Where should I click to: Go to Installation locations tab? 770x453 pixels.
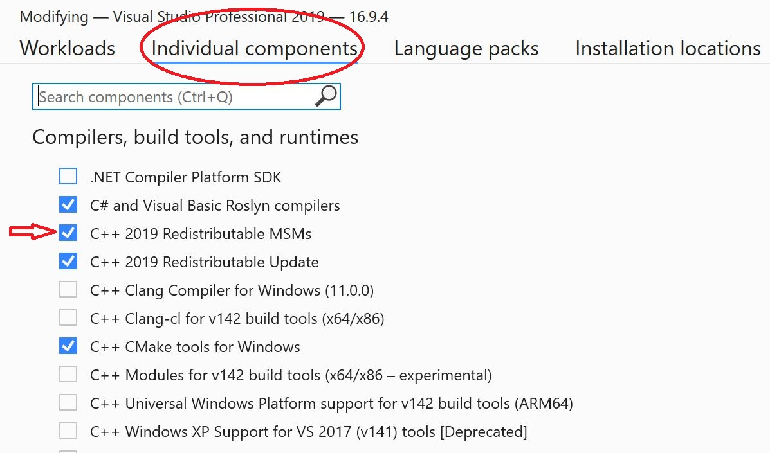[x=668, y=48]
